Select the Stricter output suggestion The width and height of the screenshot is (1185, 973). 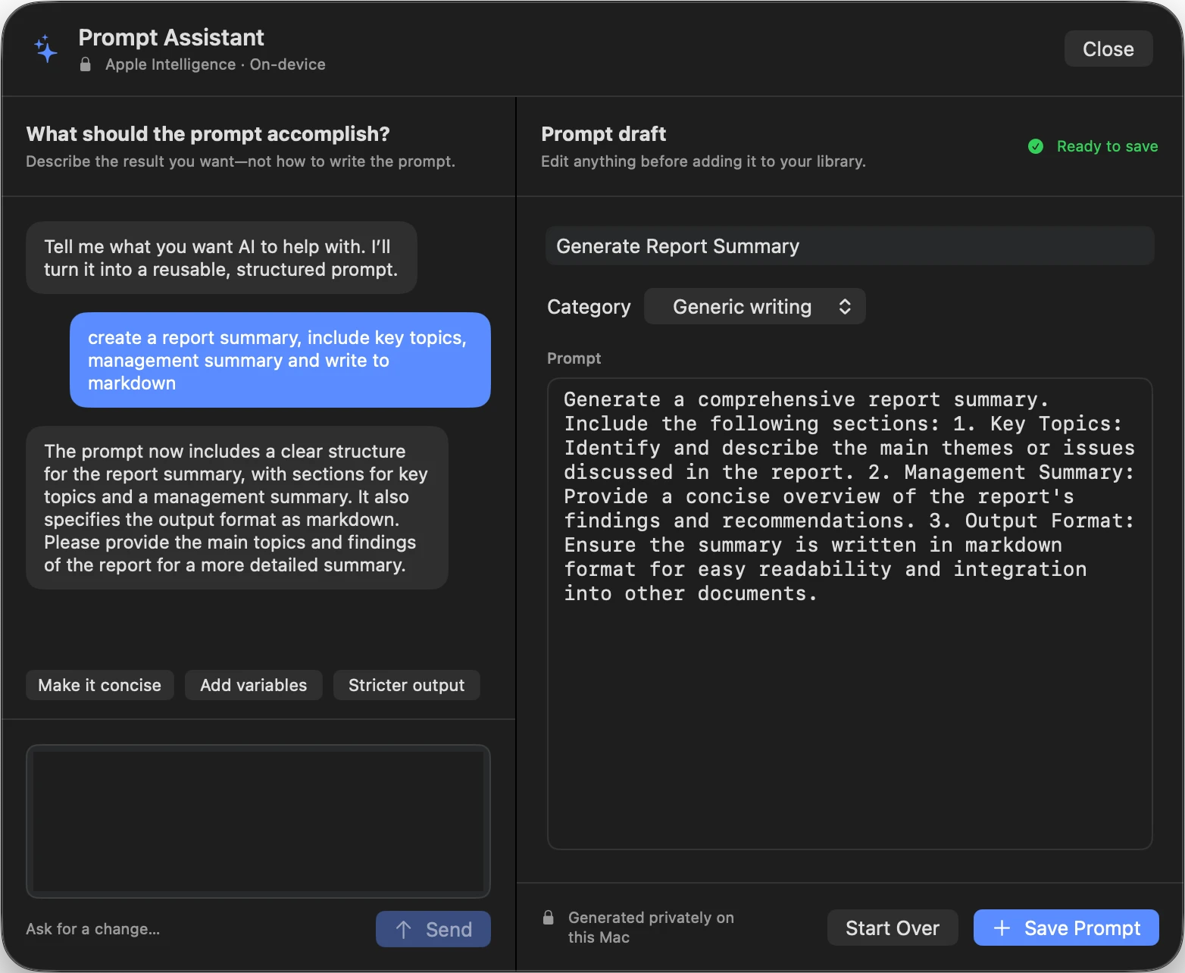(407, 685)
